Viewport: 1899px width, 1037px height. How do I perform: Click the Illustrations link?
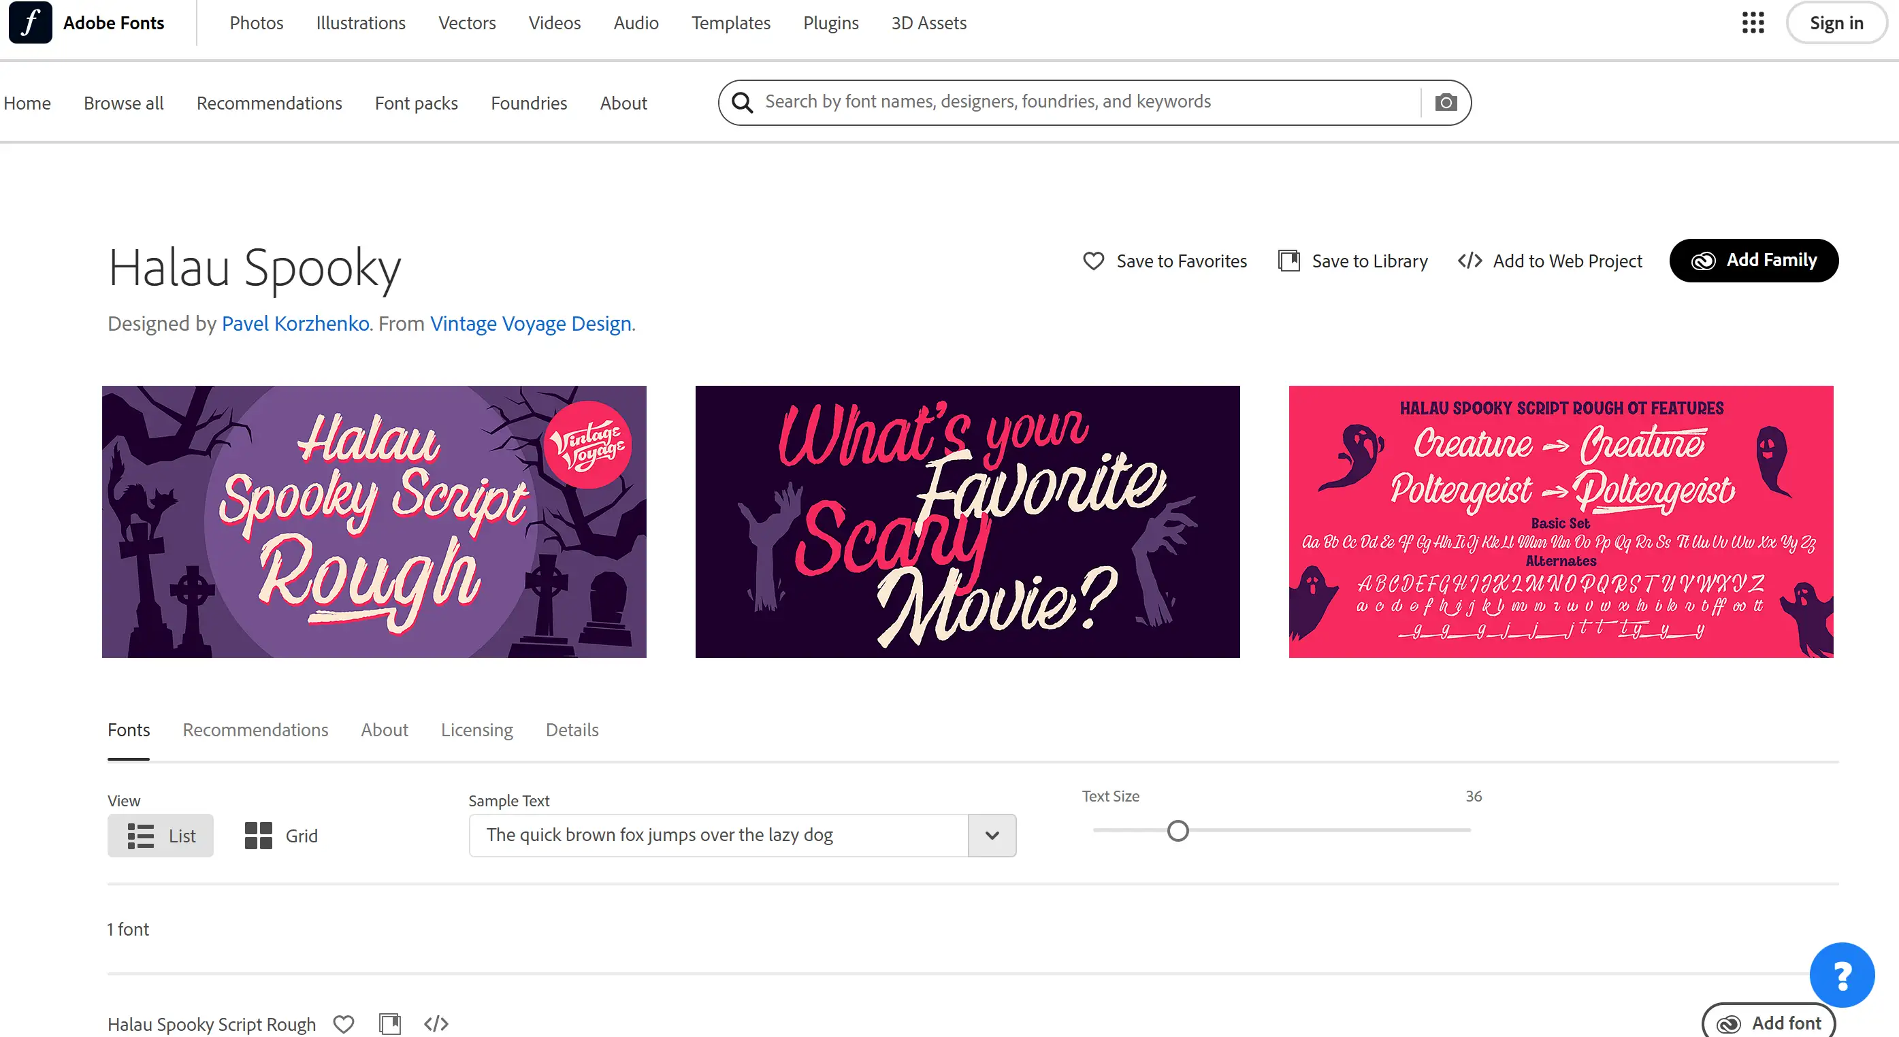click(x=361, y=23)
